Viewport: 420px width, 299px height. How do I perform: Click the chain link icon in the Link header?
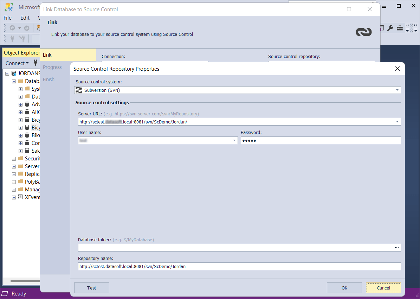[364, 31]
